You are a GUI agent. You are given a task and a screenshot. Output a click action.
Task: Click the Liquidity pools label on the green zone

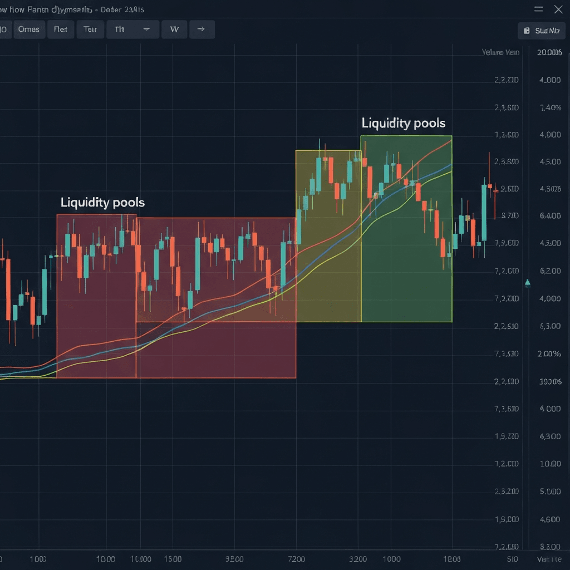tap(403, 123)
